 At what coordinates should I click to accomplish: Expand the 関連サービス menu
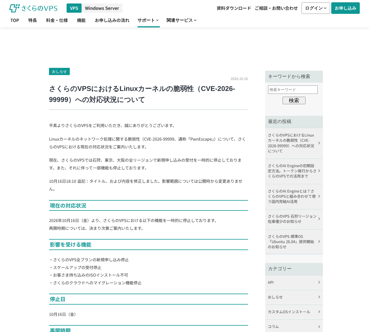(x=181, y=20)
